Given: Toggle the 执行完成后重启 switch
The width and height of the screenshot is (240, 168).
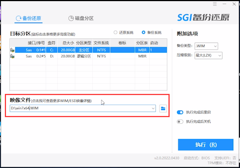Looking at the screenshot, I should pos(180,112).
